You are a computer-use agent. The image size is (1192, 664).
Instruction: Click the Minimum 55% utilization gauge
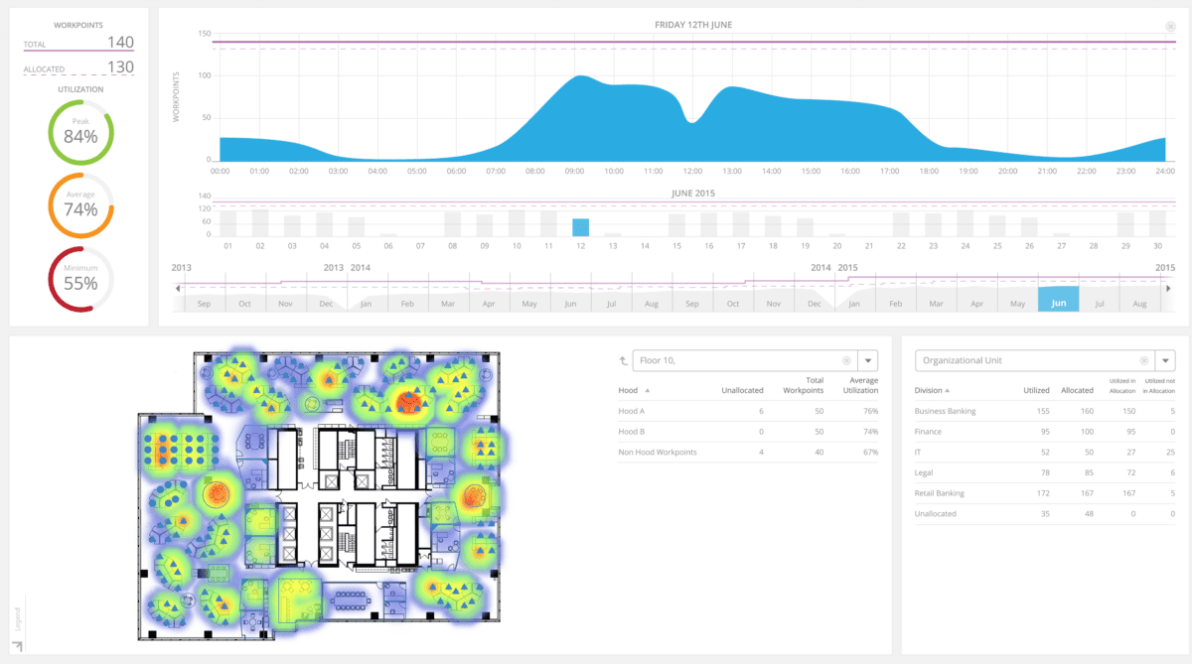tap(80, 280)
